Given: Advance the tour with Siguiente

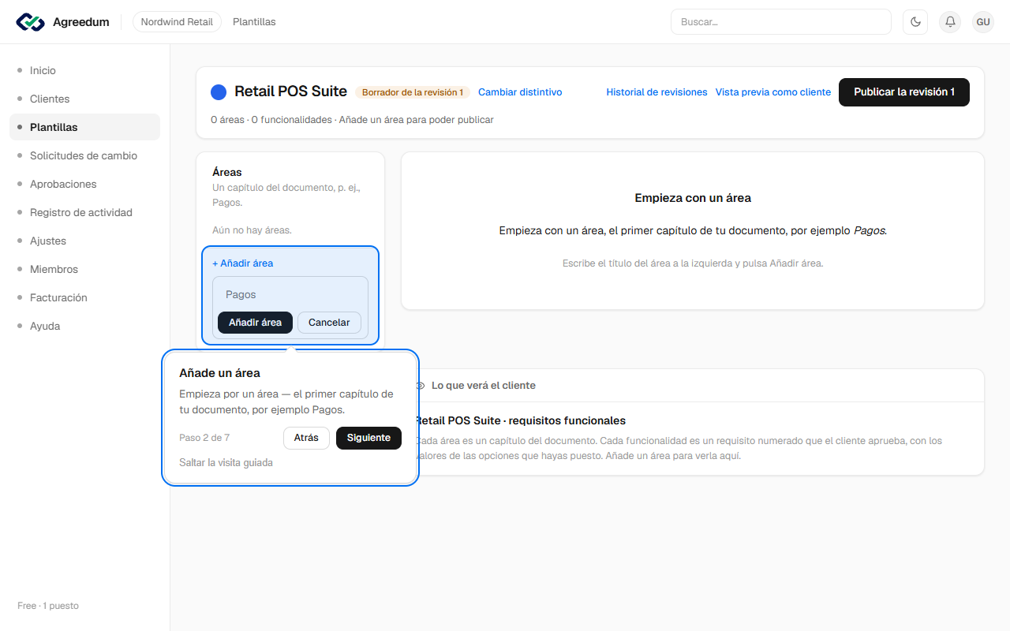Looking at the screenshot, I should coord(368,438).
